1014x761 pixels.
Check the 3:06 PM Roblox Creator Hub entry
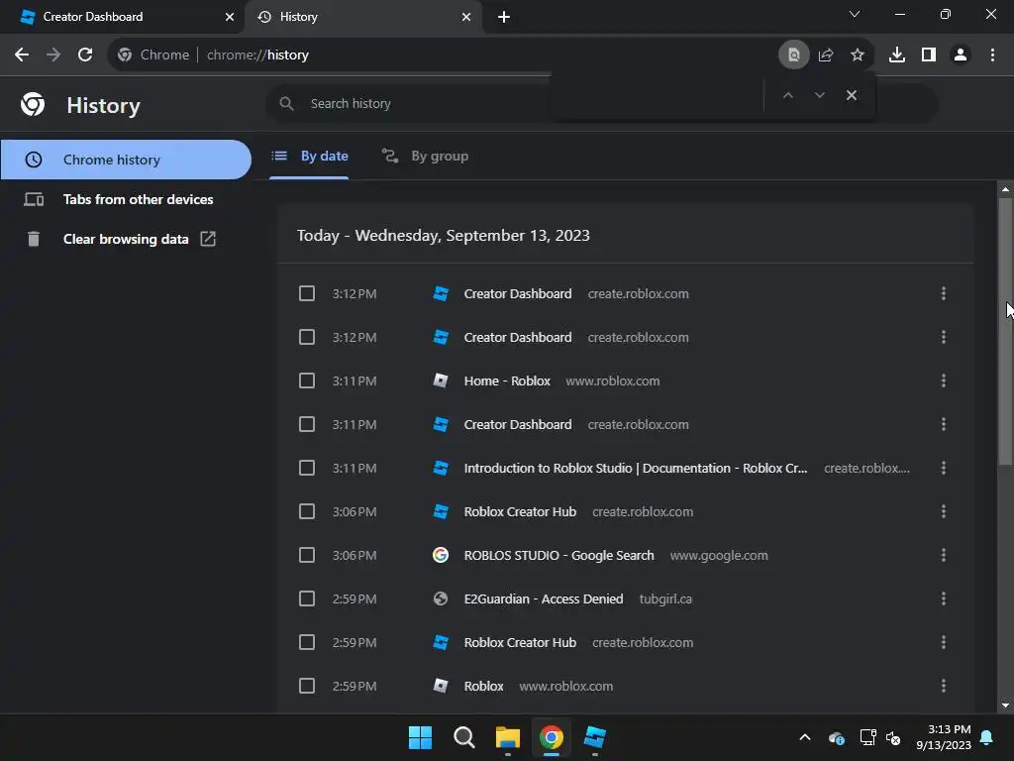pos(307,512)
